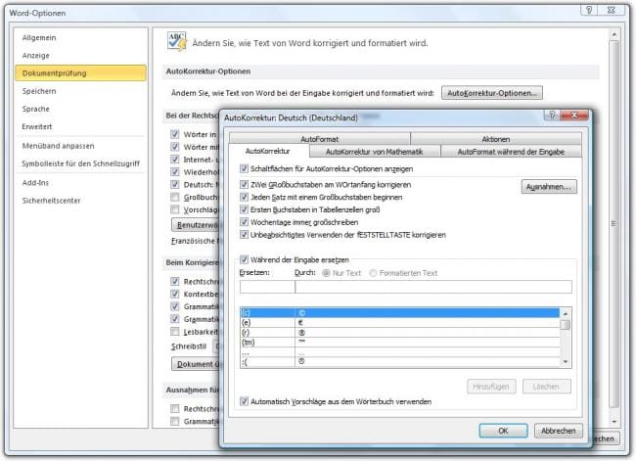Click the ABC proofing checkmark icon
The width and height of the screenshot is (636, 461).
tap(177, 41)
